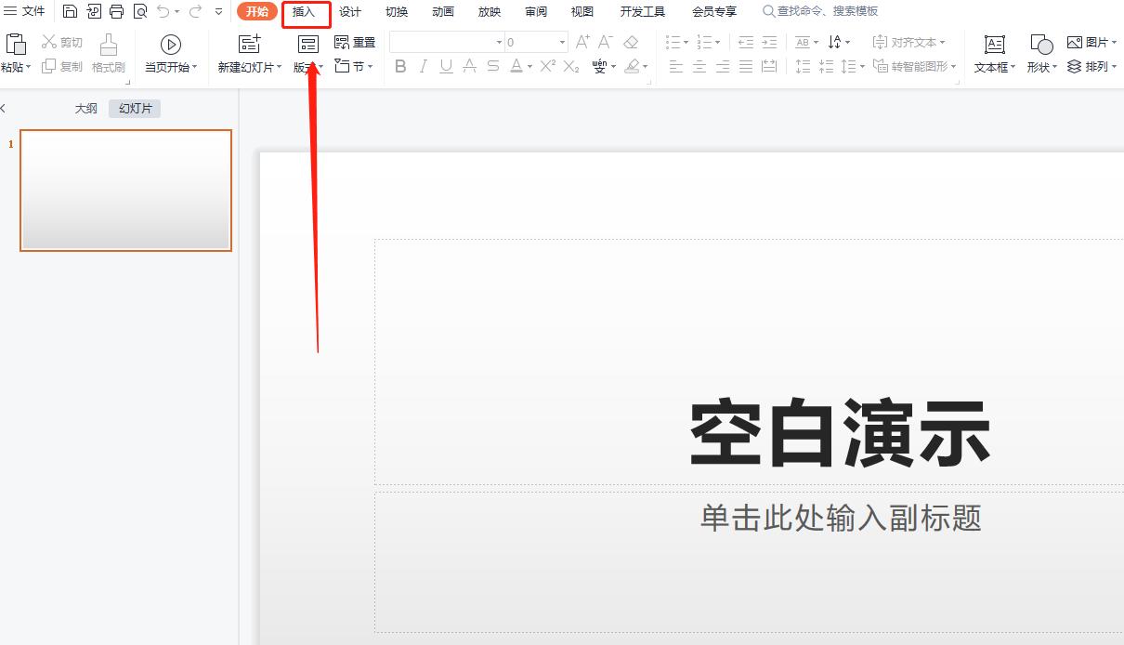Select slide 1 thumbnail in the panel

(125, 190)
